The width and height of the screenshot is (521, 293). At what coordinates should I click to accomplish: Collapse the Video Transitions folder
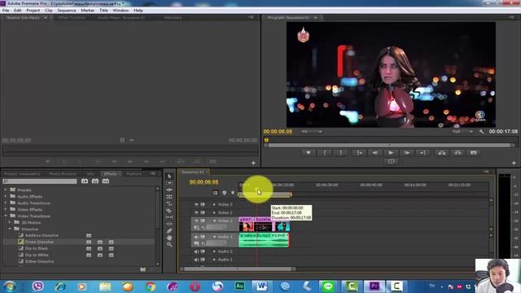(6, 216)
